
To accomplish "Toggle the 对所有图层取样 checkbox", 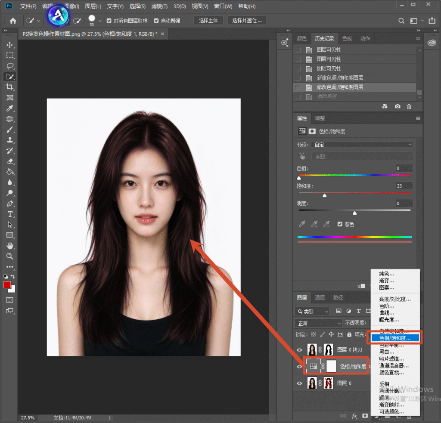I will coord(109,21).
